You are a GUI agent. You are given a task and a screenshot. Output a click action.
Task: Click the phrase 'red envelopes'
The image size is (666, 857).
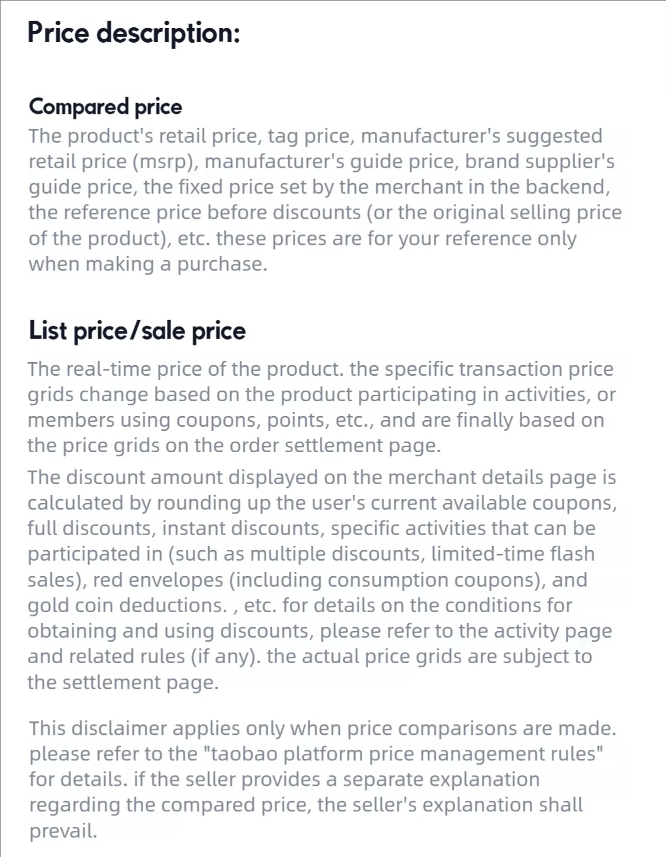(x=158, y=580)
